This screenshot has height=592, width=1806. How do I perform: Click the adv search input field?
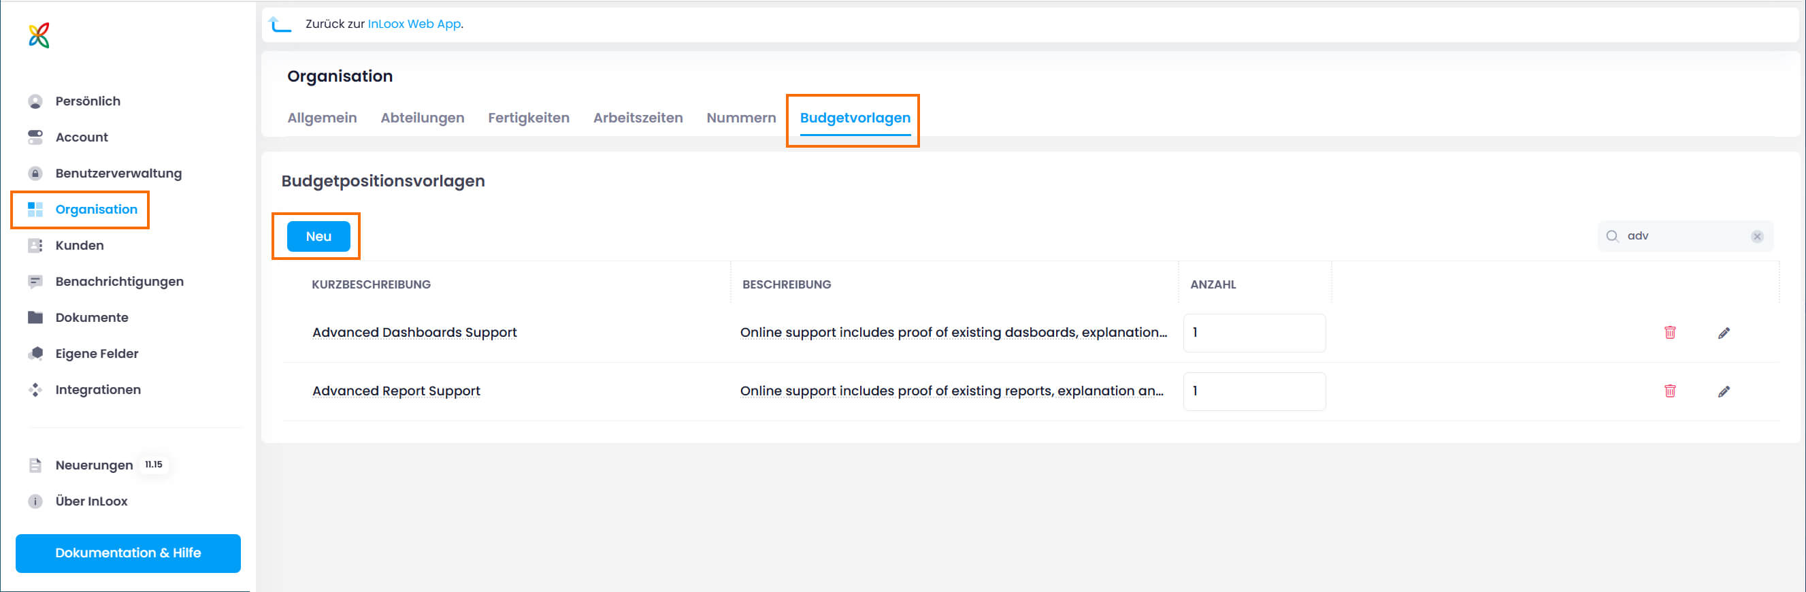coord(1683,236)
